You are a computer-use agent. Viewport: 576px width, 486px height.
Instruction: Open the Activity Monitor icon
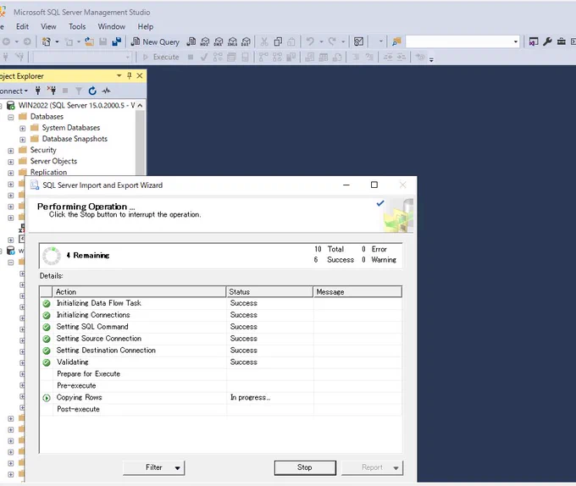pos(358,41)
